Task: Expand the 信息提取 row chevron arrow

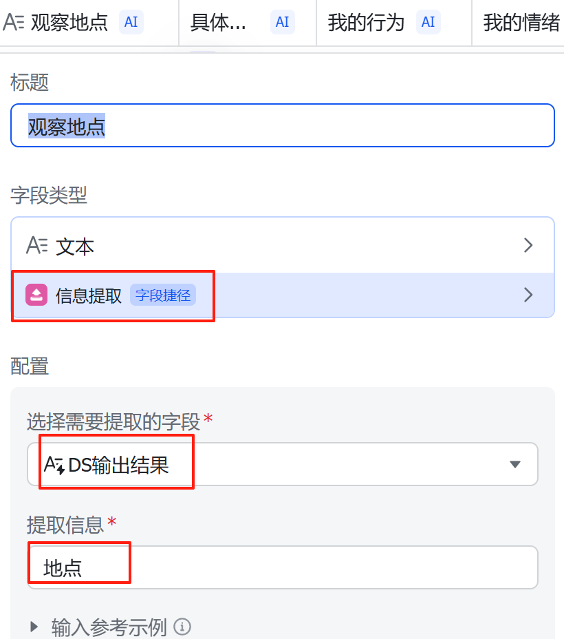Action: click(528, 295)
